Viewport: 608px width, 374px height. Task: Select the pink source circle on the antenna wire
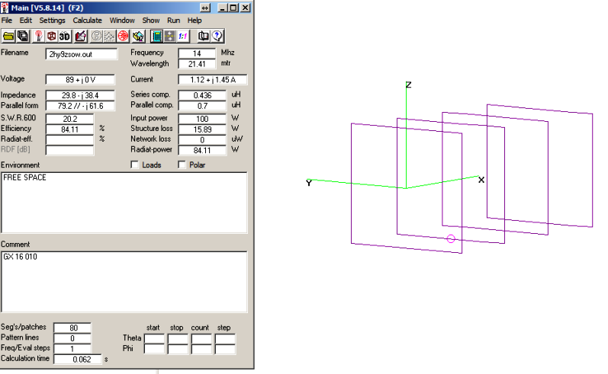451,239
